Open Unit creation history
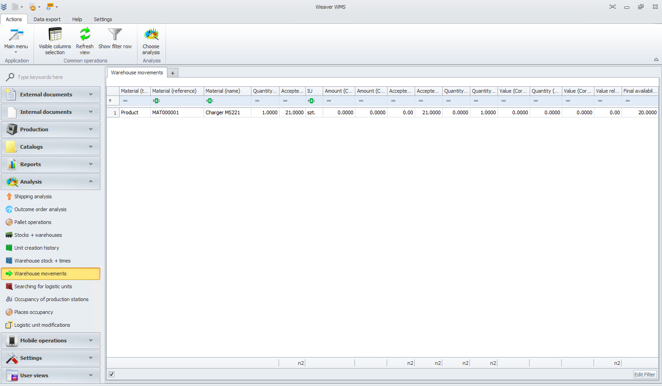The width and height of the screenshot is (662, 386). [x=36, y=248]
